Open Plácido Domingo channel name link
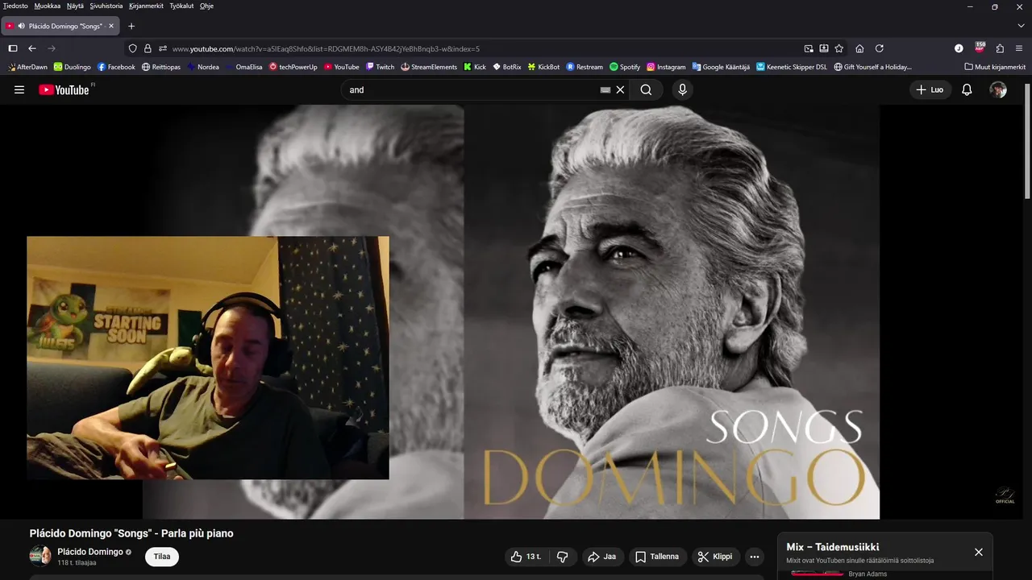This screenshot has height=580, width=1032. [90, 552]
